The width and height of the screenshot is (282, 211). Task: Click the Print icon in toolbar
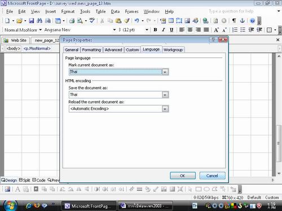pyautogui.click(x=72, y=21)
